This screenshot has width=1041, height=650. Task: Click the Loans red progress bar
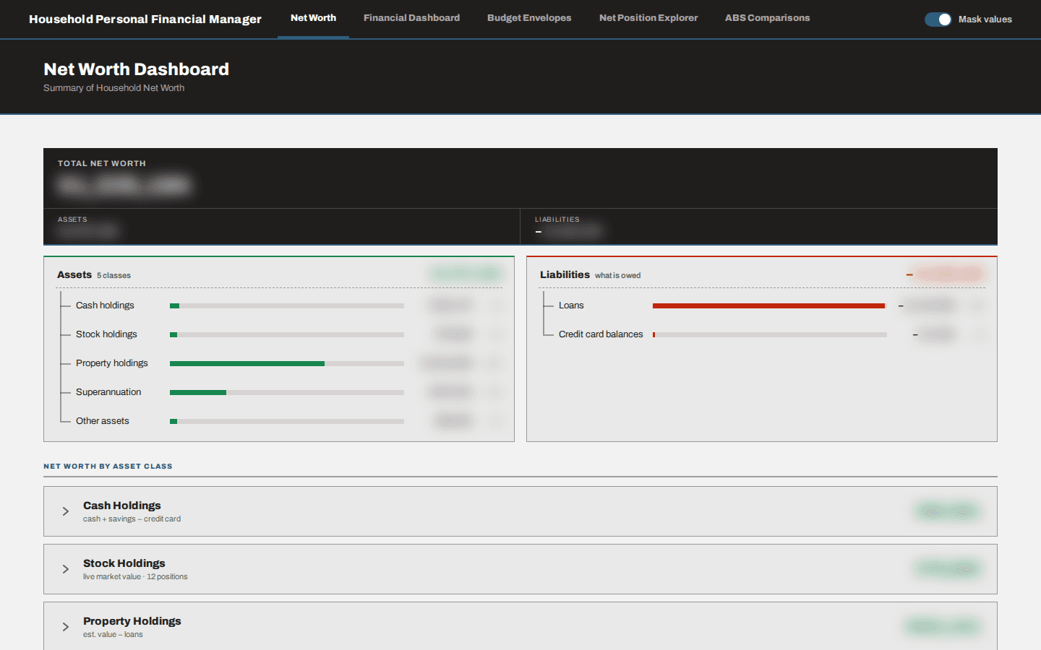tap(768, 305)
